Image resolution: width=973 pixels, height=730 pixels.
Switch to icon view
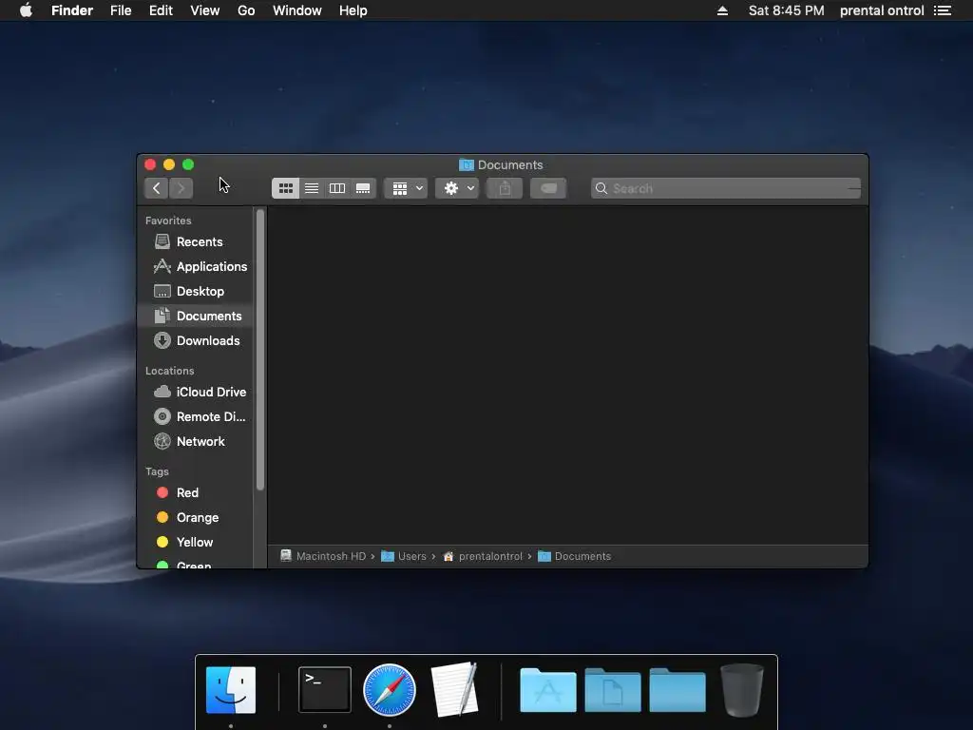[x=285, y=188]
